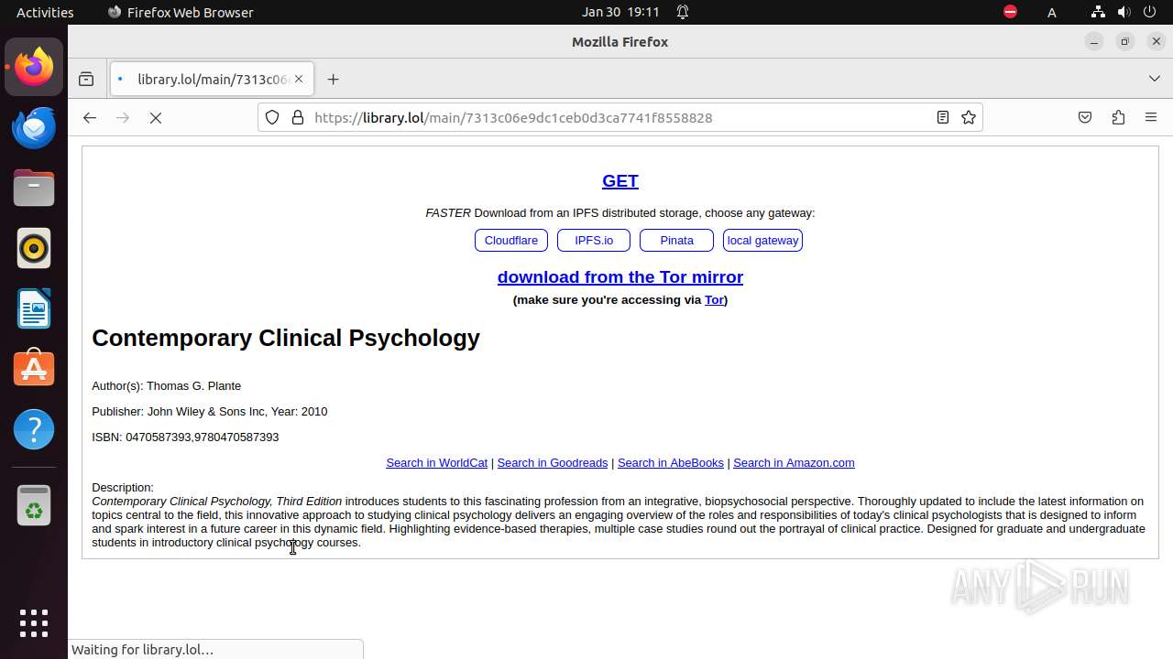Open a new tab with plus icon
Screen dimensions: 1173x659
click(333, 80)
